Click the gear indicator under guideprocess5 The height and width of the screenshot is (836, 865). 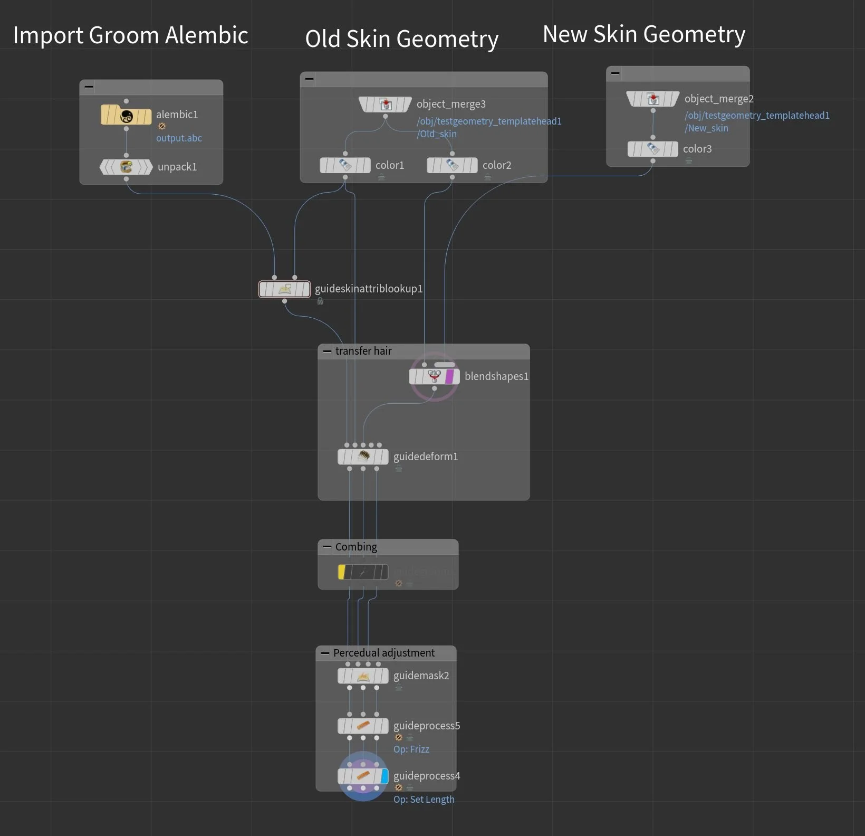pos(399,738)
